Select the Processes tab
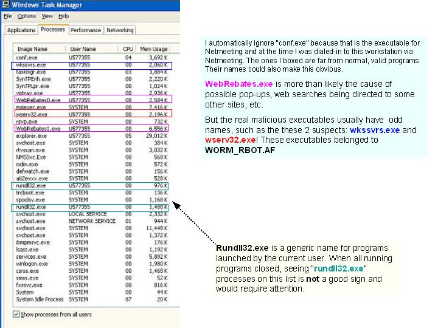This screenshot has width=438, height=328. click(53, 29)
